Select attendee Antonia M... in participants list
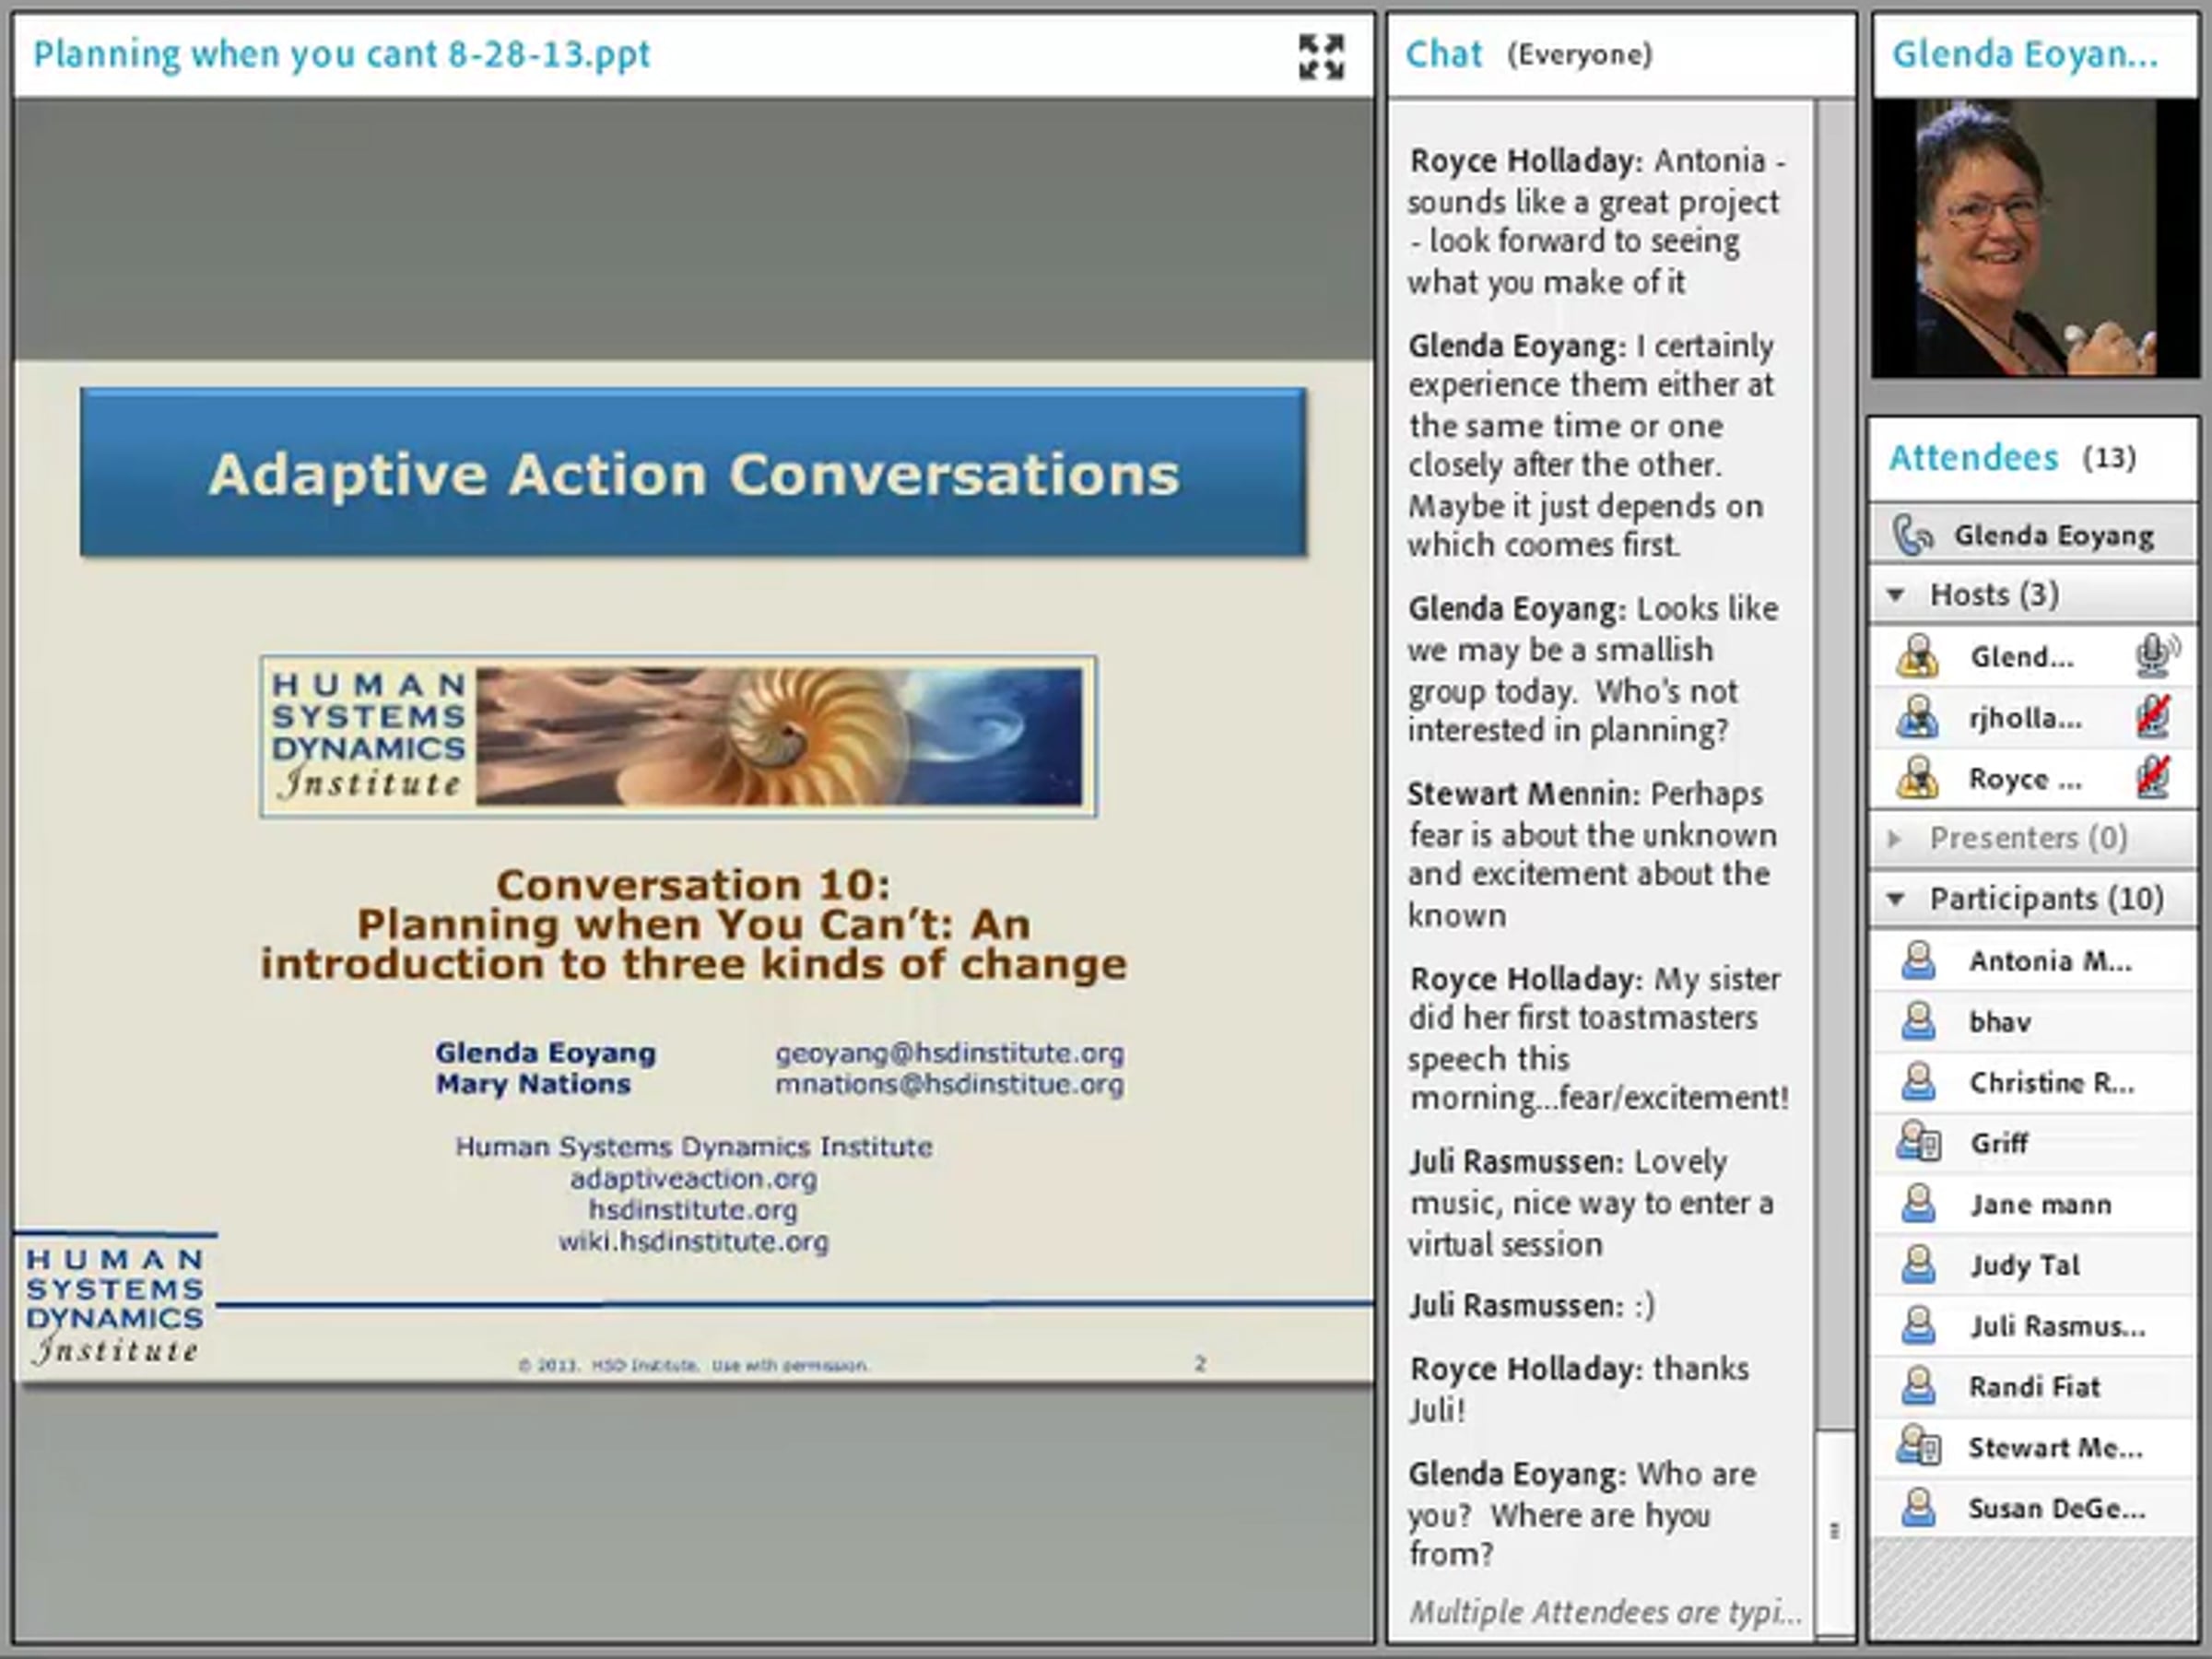This screenshot has height=1659, width=2212. (x=2033, y=961)
